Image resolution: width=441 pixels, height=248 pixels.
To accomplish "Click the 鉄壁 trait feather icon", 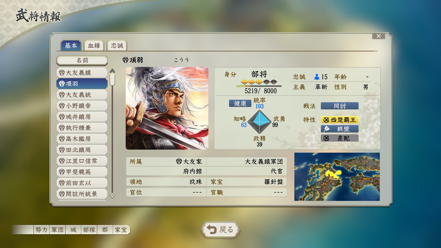I will tap(326, 129).
